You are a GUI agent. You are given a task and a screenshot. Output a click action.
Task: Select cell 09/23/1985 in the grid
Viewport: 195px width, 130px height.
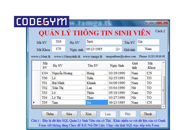tap(119, 102)
